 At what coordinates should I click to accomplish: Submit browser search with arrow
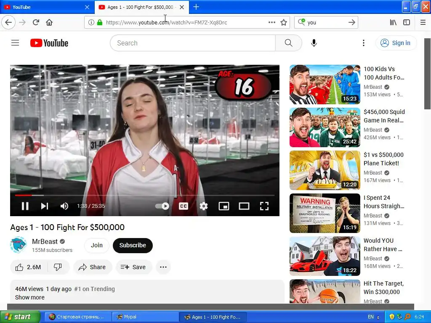click(351, 23)
